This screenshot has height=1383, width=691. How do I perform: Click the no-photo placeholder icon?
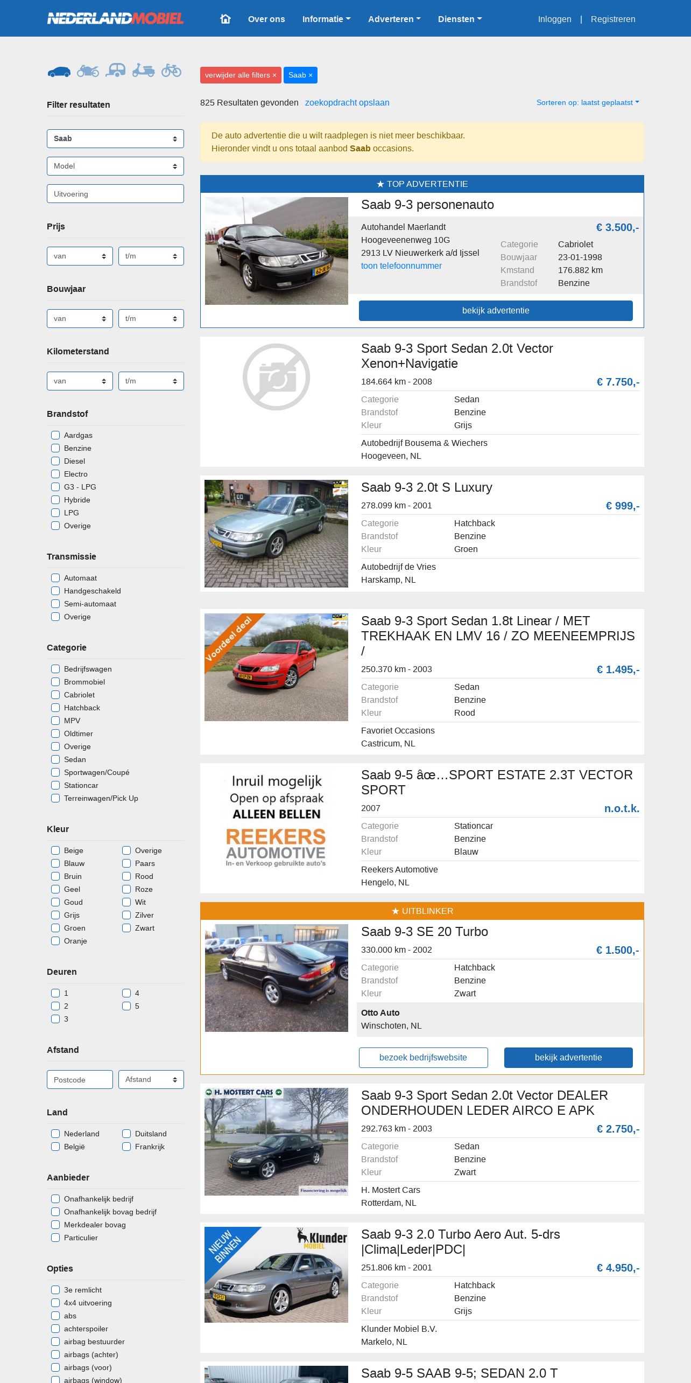click(x=277, y=377)
